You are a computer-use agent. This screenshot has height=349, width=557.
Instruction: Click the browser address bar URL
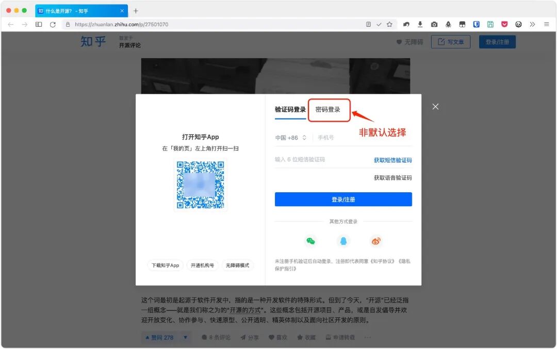tap(122, 25)
